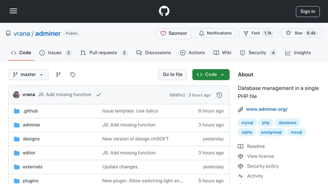Open the Actions tab
Image resolution: width=328 pixels, height=184 pixels.
(192, 52)
